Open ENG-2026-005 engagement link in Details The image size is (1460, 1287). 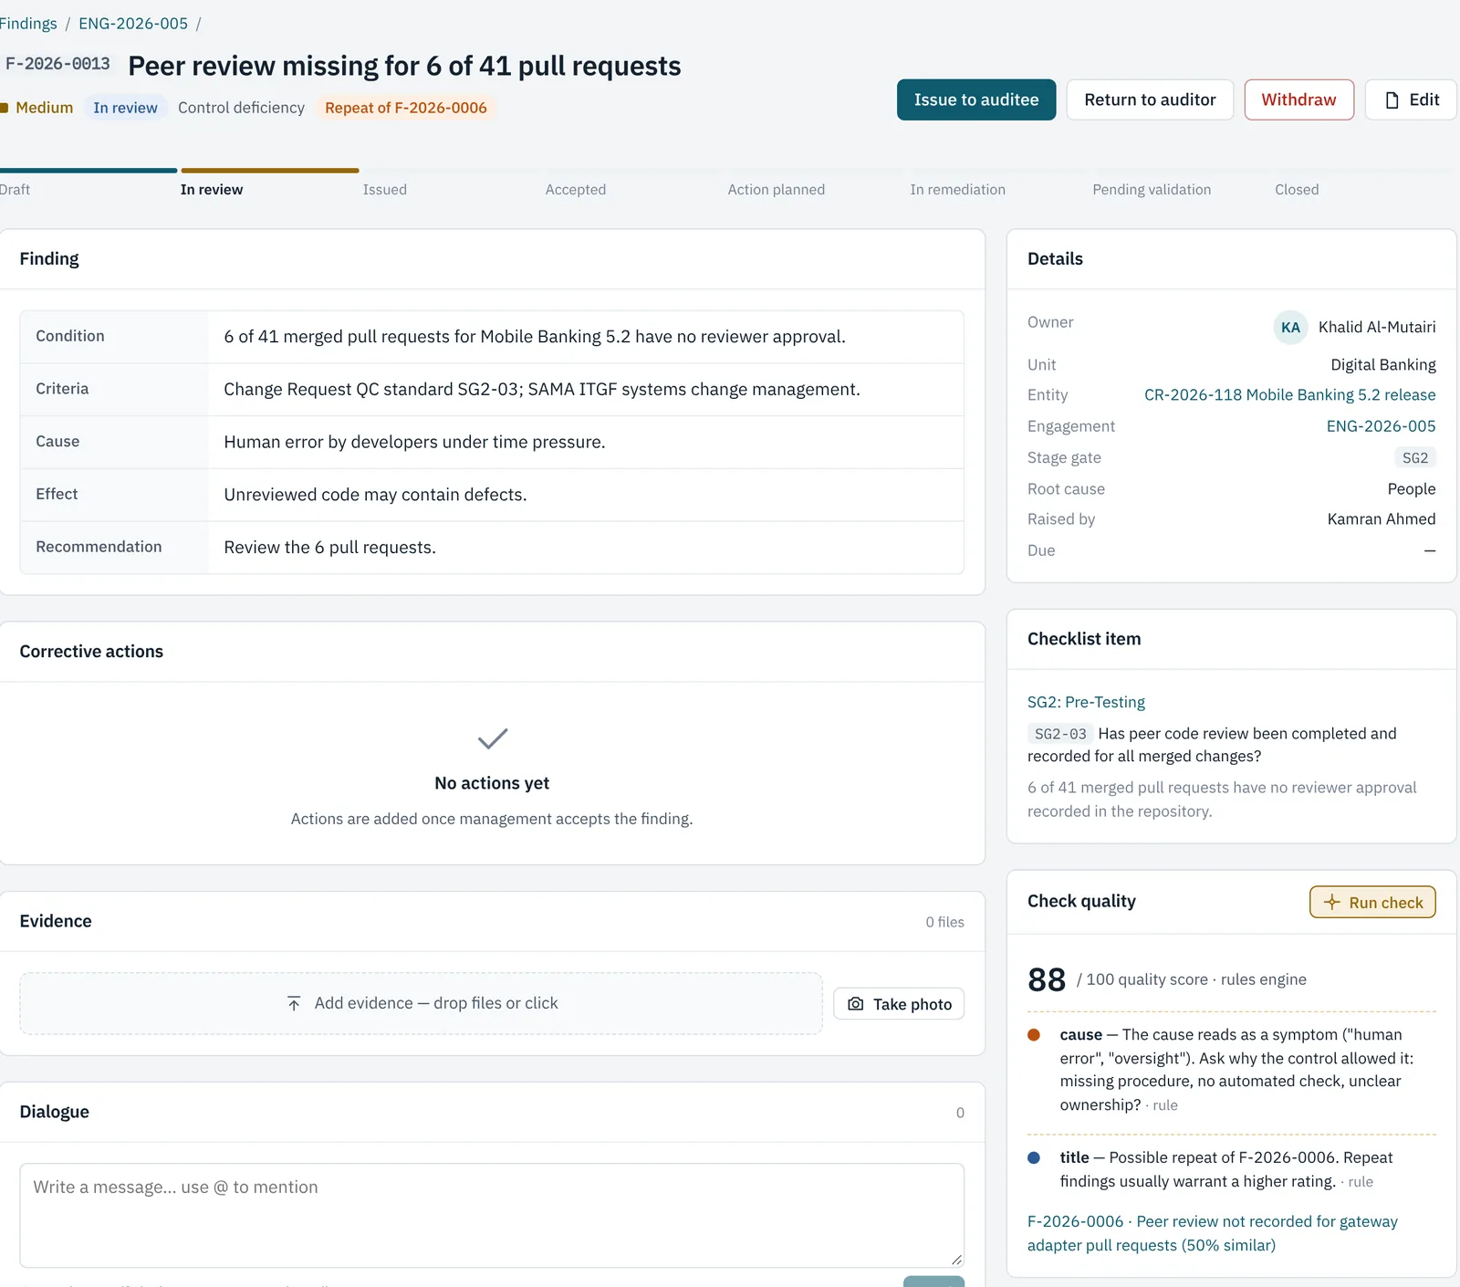pos(1381,426)
